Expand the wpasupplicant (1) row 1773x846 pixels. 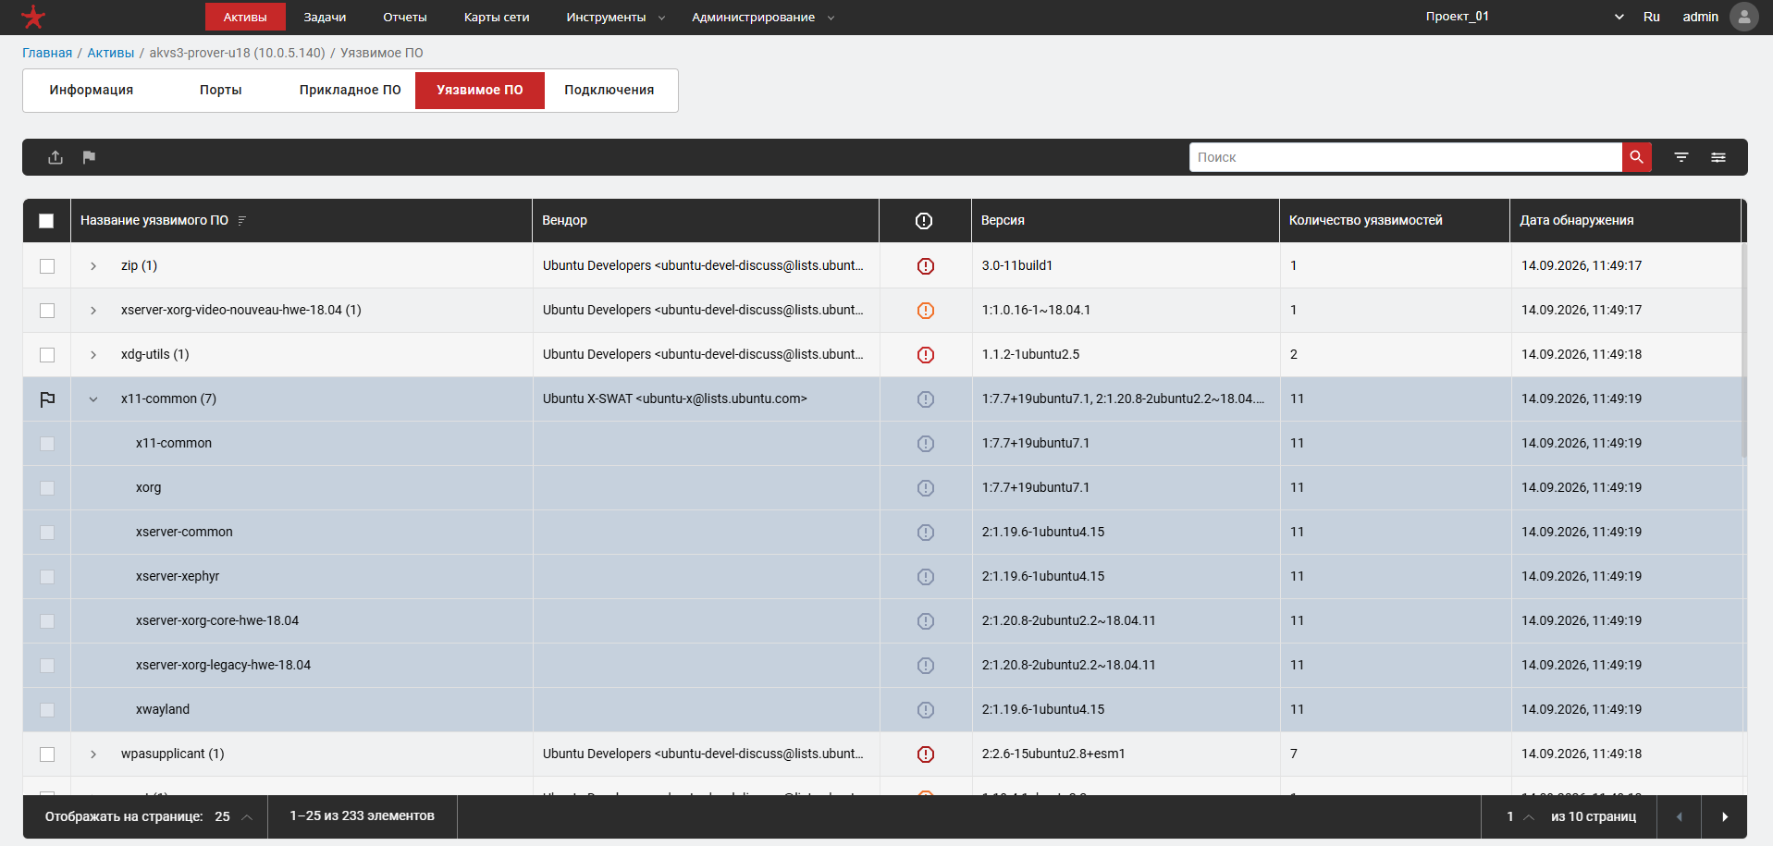[x=93, y=754]
